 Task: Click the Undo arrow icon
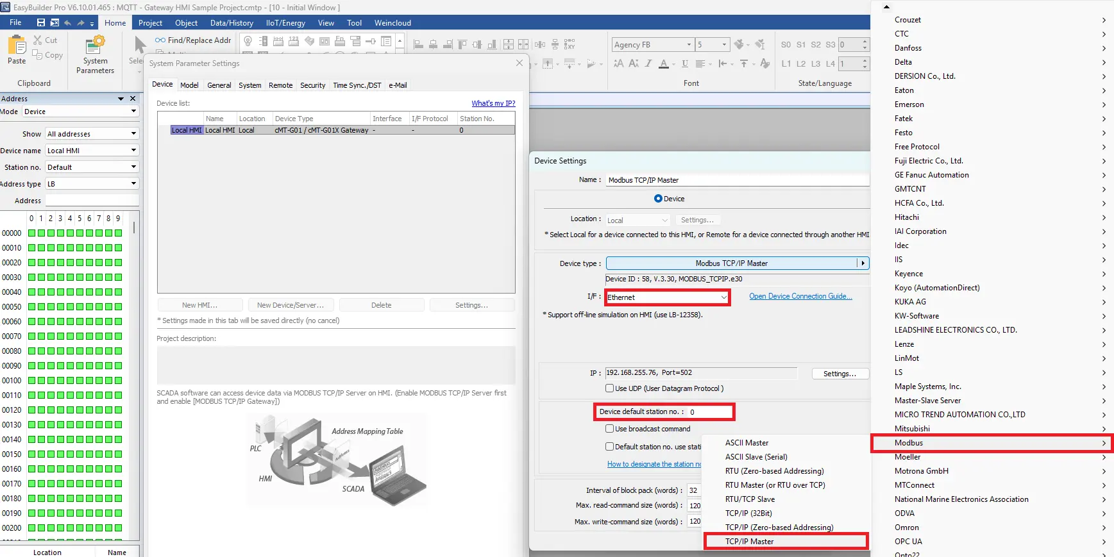[x=68, y=22]
